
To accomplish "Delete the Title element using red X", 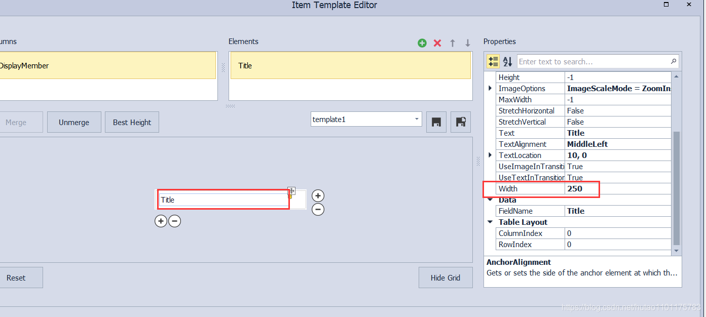I will coord(437,43).
